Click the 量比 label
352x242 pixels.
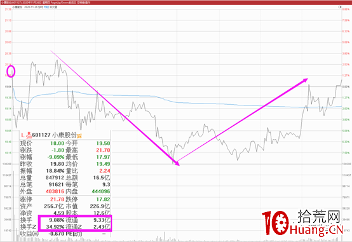tap(72, 171)
